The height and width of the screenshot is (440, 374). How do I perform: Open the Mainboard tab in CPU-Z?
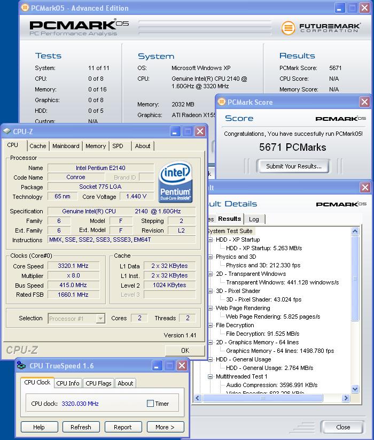click(x=66, y=146)
